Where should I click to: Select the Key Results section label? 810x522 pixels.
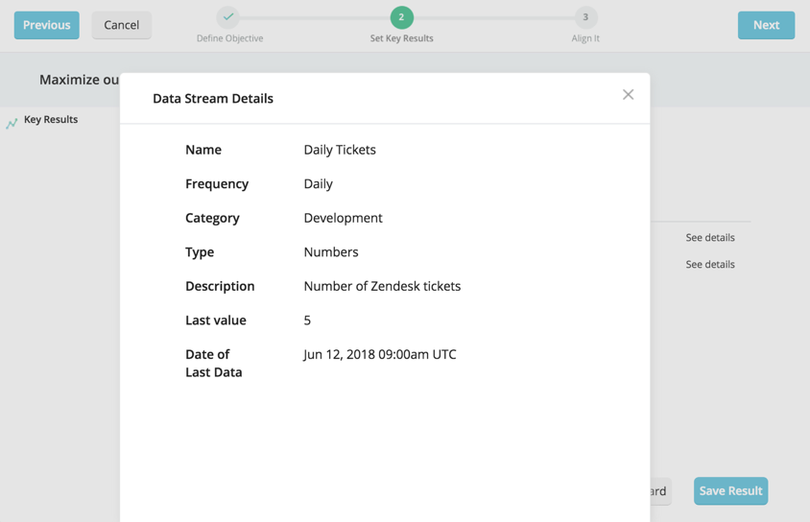click(x=51, y=120)
